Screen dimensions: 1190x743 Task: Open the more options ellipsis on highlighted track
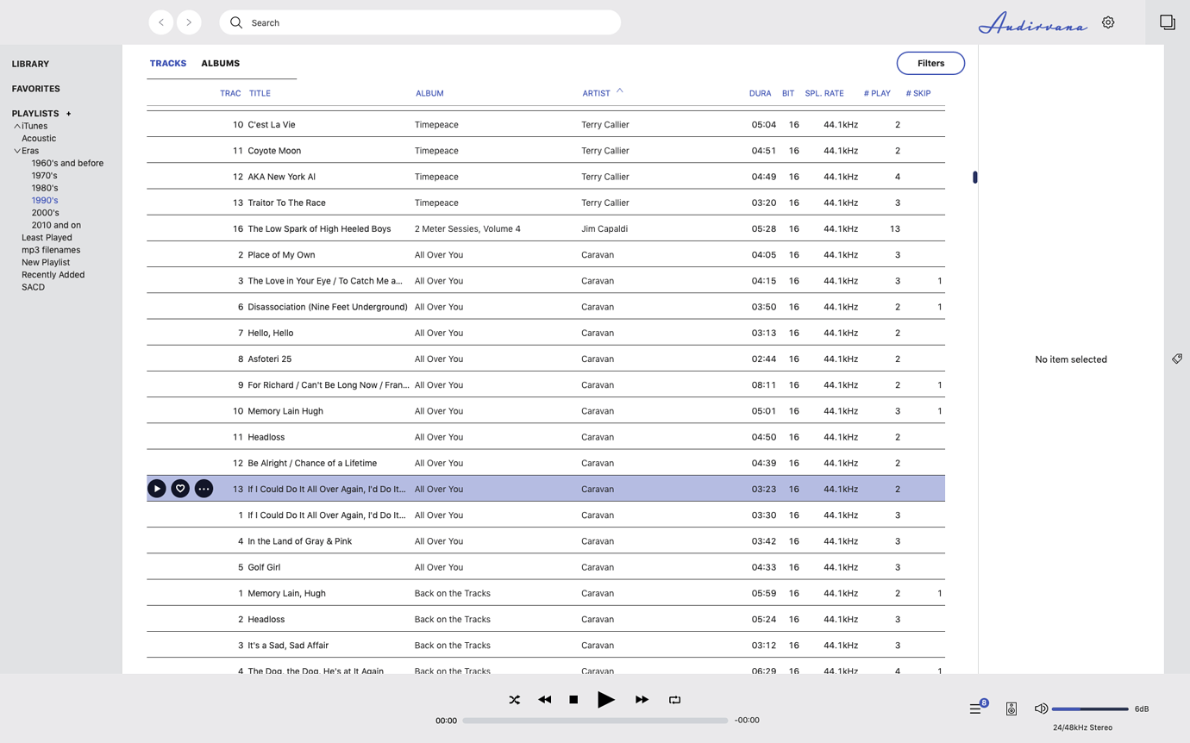coord(204,489)
